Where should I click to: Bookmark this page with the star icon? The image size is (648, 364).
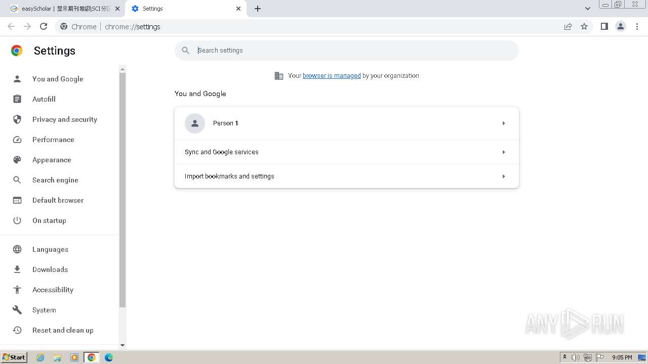(x=584, y=26)
